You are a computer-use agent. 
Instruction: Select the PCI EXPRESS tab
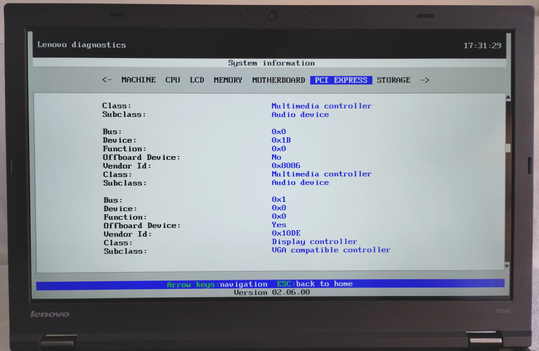(x=341, y=80)
